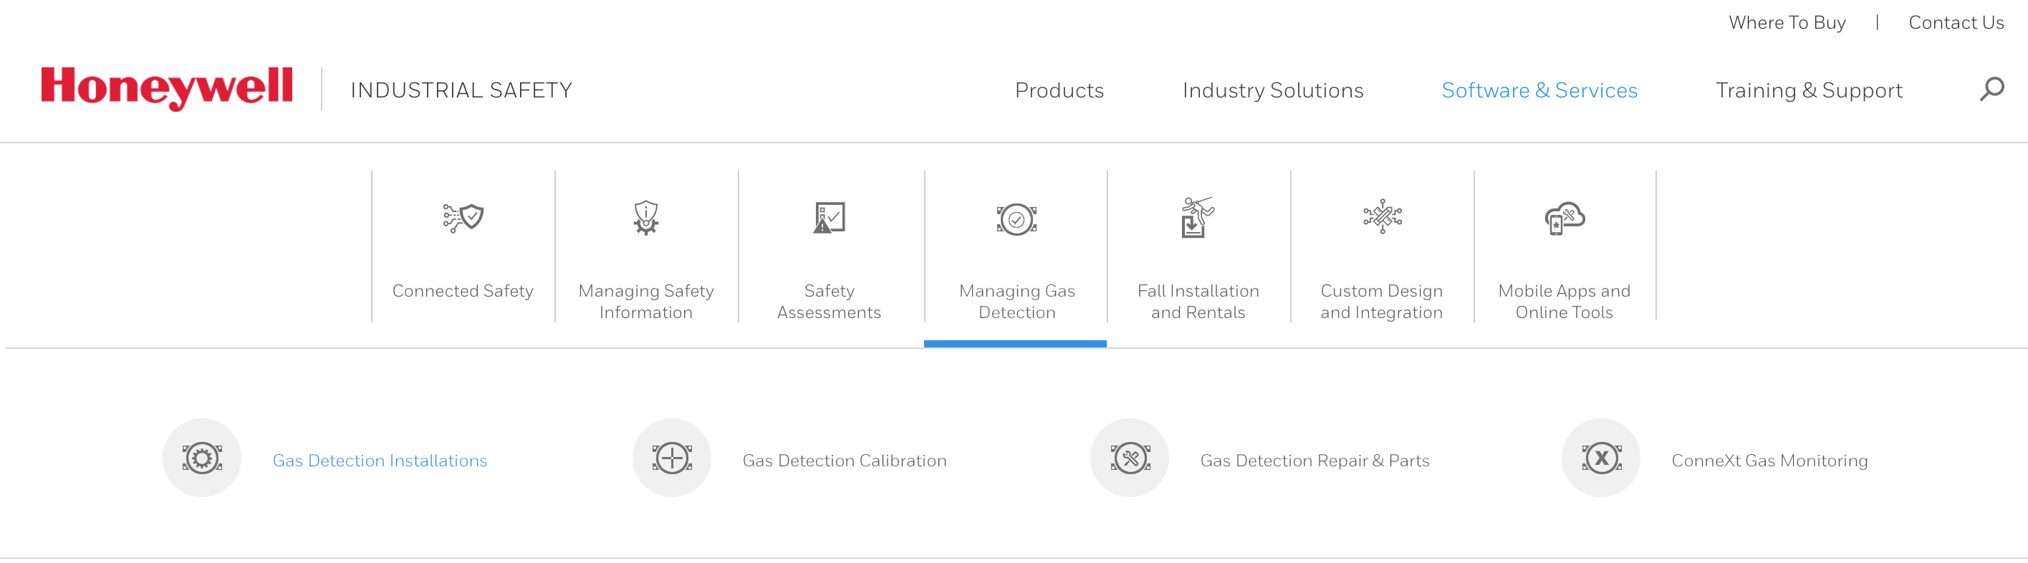Open the Industry Solutions menu

point(1272,90)
